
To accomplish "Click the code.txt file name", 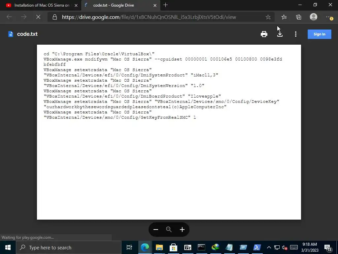I will coord(27,34).
